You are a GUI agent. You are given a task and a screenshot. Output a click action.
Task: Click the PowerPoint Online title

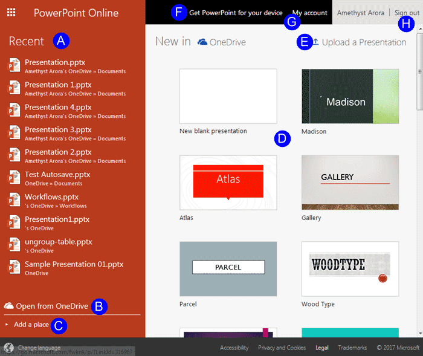pyautogui.click(x=76, y=13)
